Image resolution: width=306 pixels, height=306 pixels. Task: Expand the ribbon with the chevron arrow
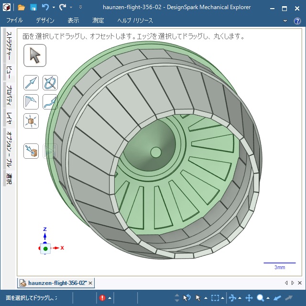coord(285,21)
